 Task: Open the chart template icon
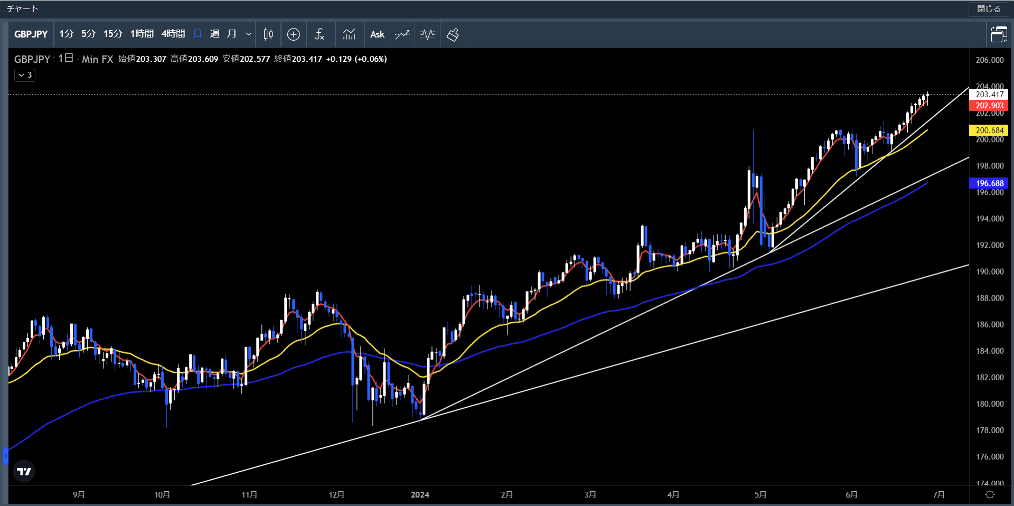pos(349,34)
